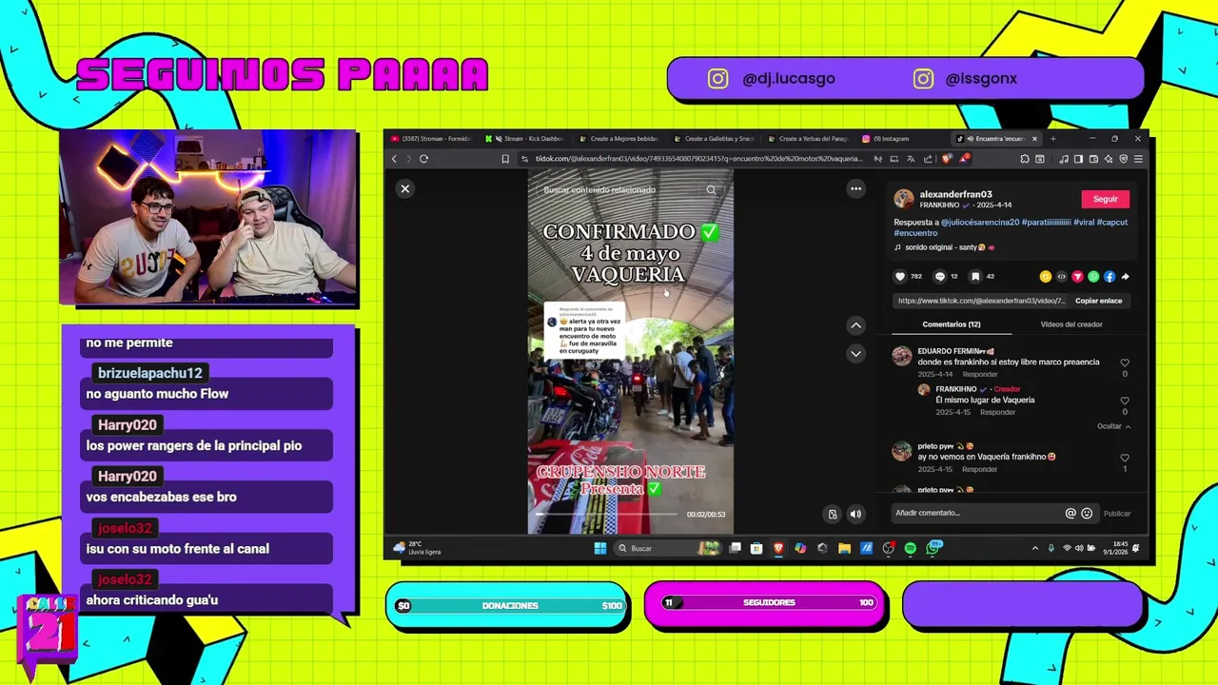
Task: Click the 'Seguir' follow button
Action: pyautogui.click(x=1105, y=199)
